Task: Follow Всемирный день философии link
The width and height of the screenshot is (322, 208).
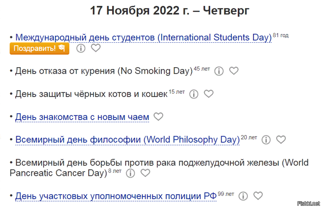Action: (x=127, y=140)
